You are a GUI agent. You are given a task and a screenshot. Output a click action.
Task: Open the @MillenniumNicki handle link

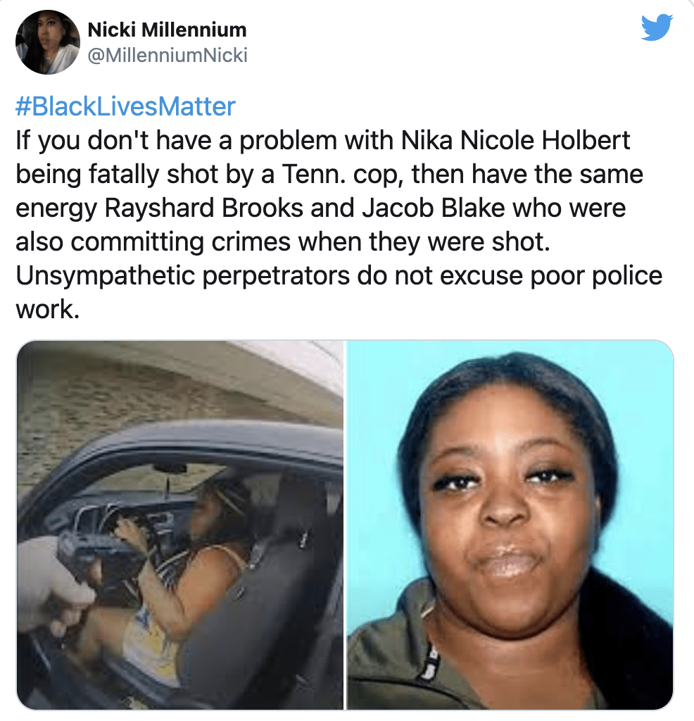[168, 55]
